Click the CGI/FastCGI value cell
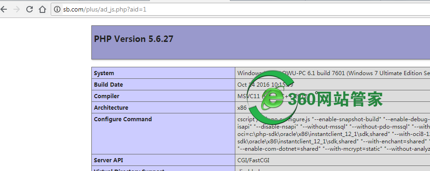The height and width of the screenshot is (171, 430). pyautogui.click(x=253, y=160)
